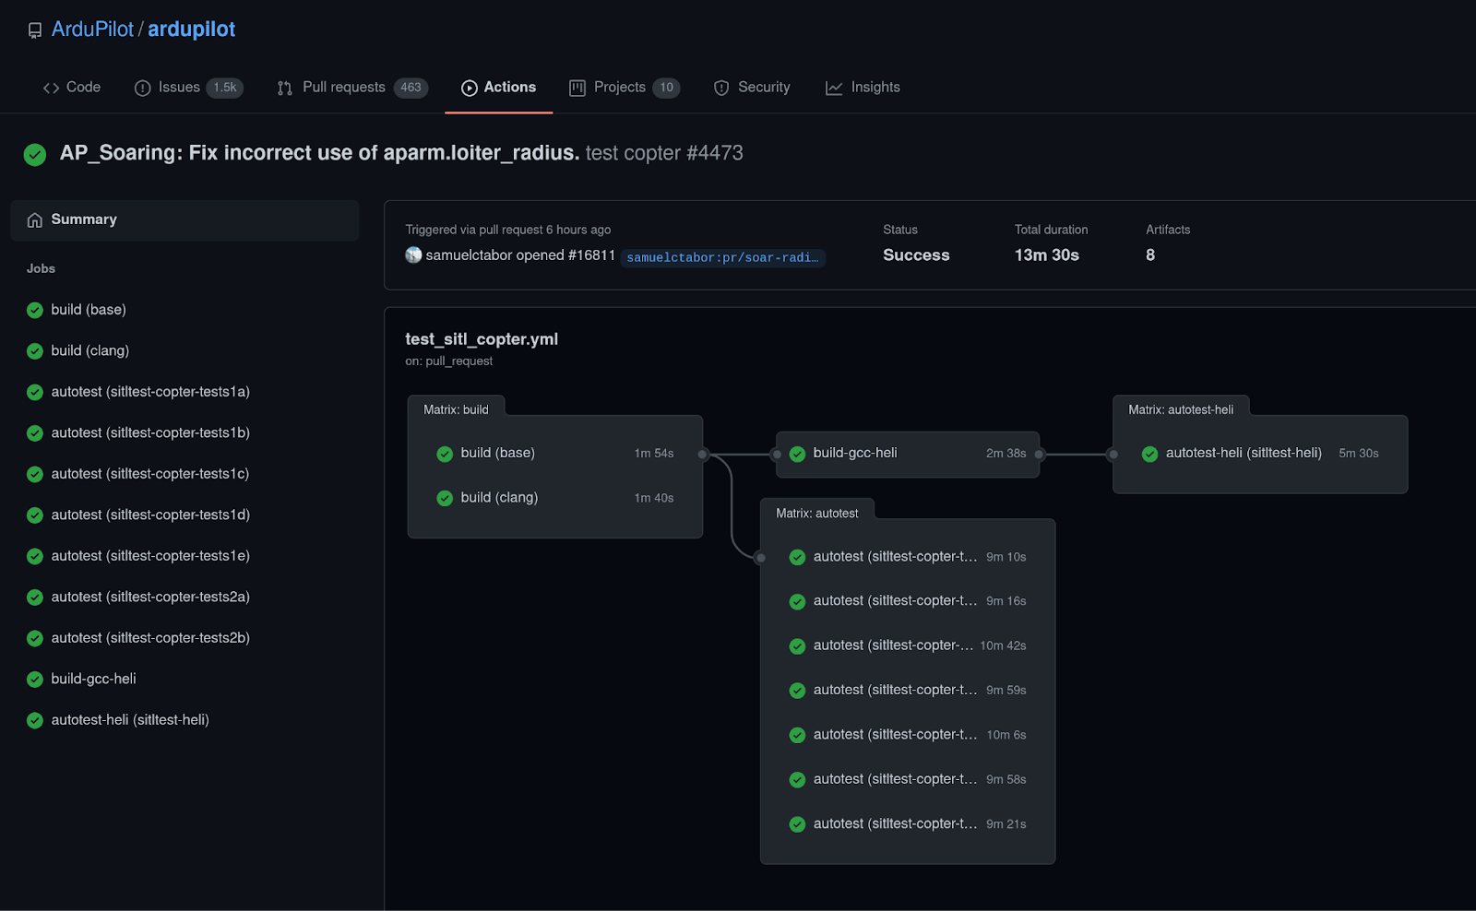1476x911 pixels.
Task: Open the ArduPilot organization link
Action: pyautogui.click(x=92, y=30)
